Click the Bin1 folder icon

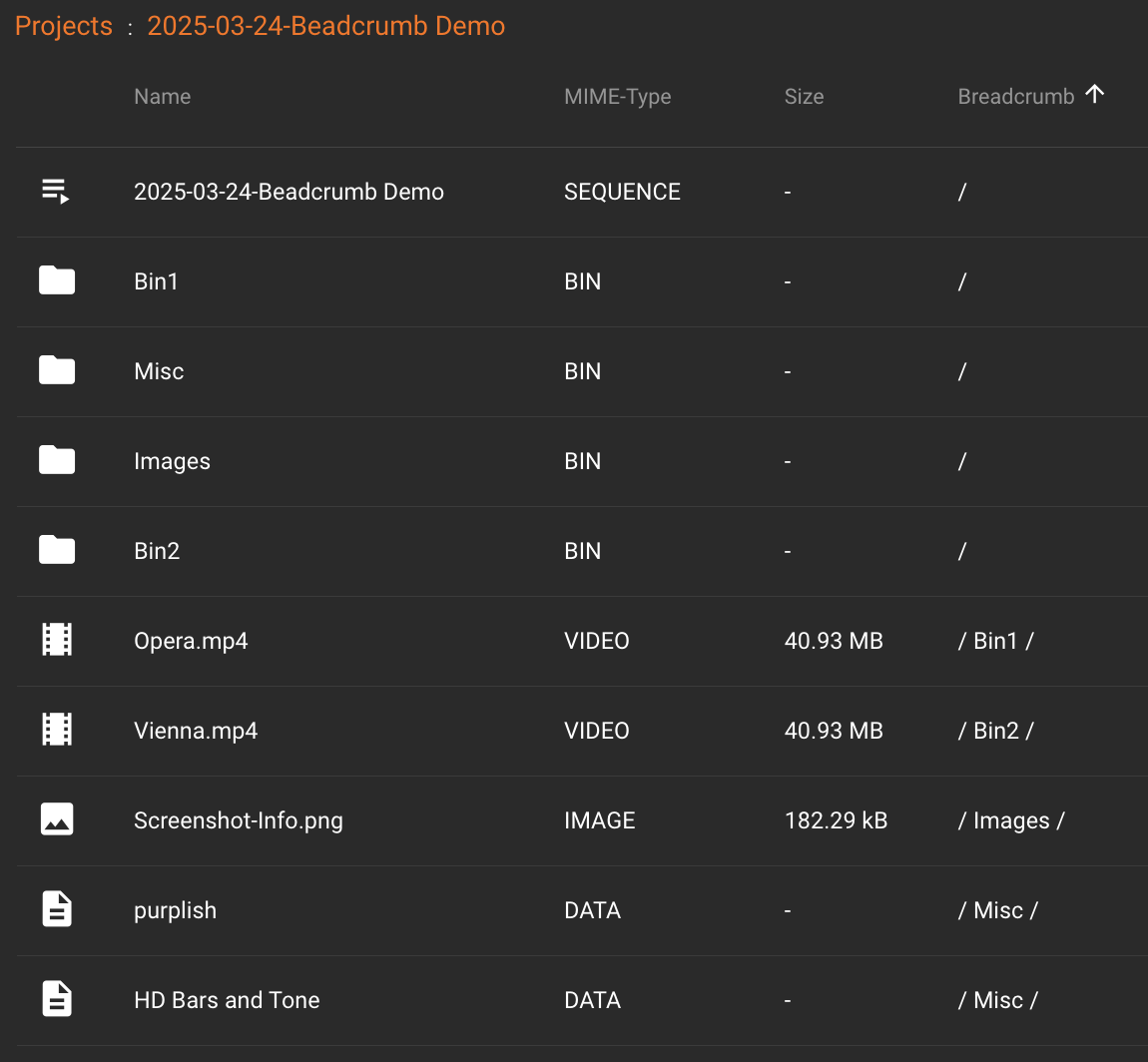tap(57, 281)
